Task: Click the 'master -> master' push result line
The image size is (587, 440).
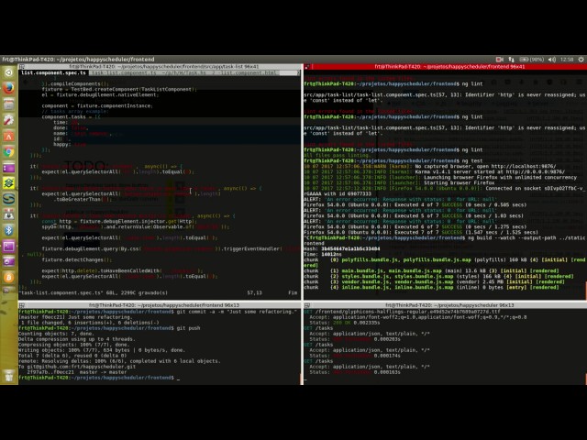Action: pos(77,372)
